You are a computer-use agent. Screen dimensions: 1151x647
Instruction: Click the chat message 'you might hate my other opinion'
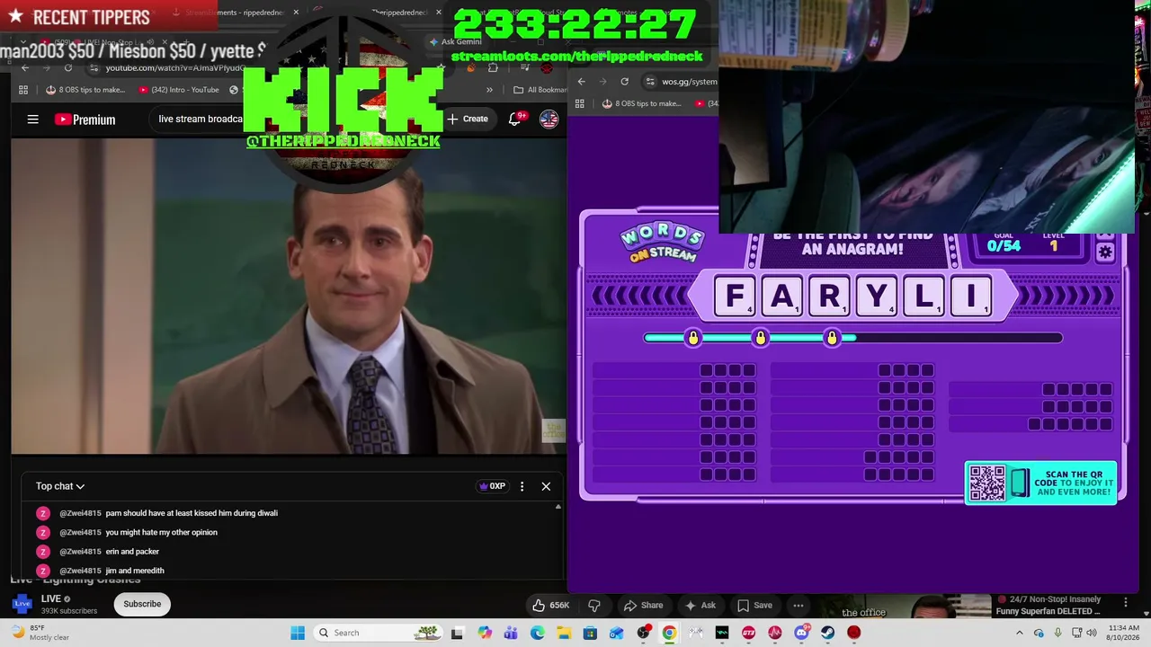click(x=161, y=532)
